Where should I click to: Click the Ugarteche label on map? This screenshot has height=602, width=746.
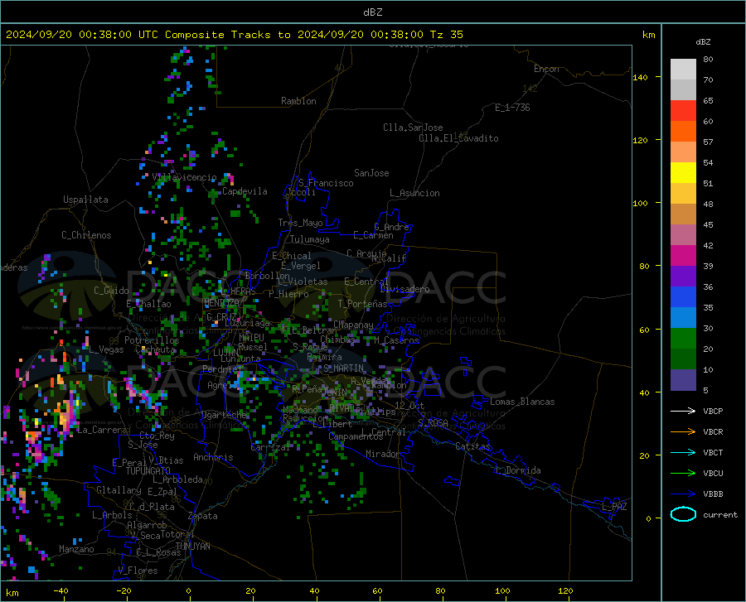coord(224,414)
